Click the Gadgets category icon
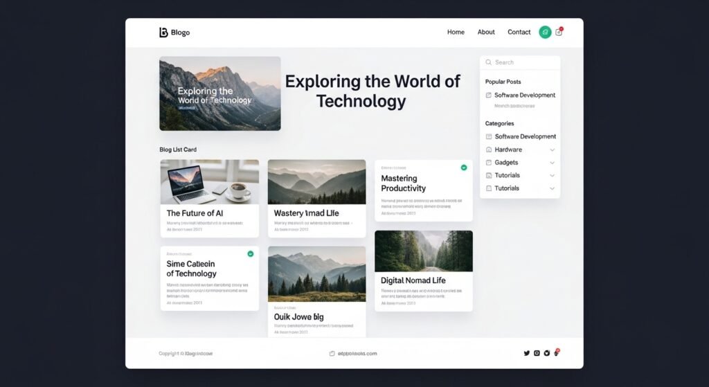 pos(489,163)
